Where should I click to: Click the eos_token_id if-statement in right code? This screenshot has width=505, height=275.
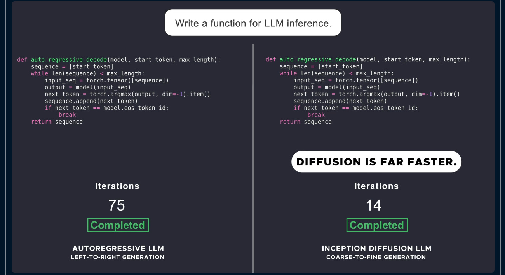(356, 108)
